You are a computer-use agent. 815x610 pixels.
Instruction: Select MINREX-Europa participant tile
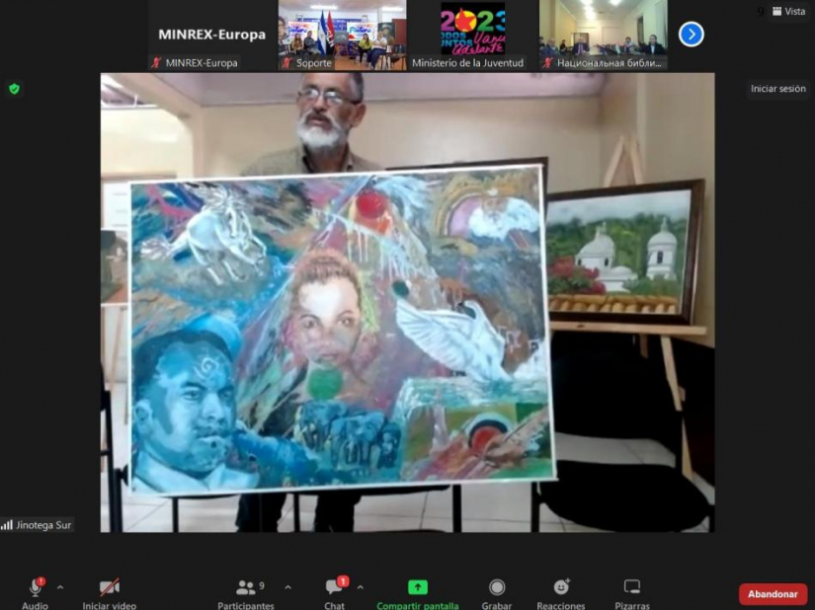tap(211, 36)
